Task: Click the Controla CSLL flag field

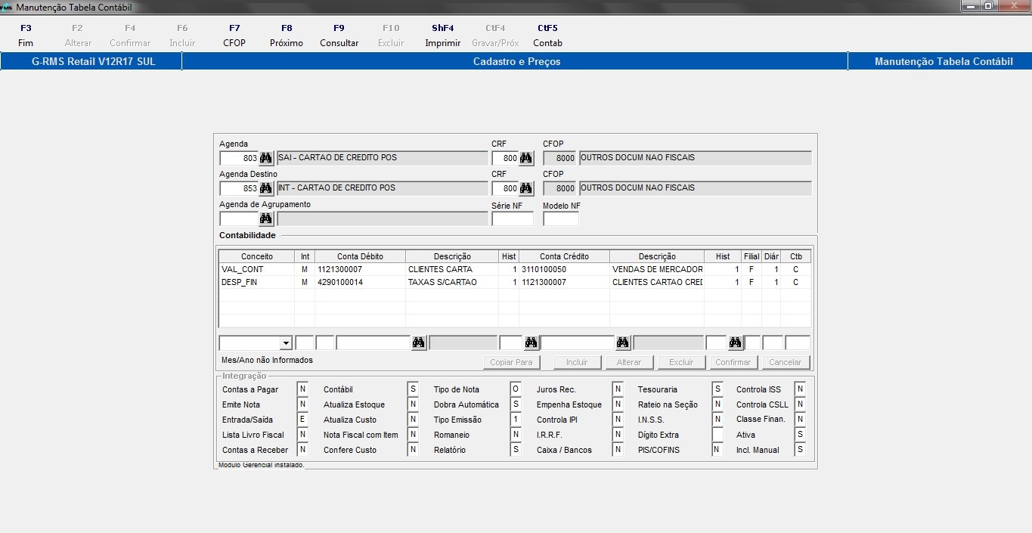Action: [x=800, y=404]
